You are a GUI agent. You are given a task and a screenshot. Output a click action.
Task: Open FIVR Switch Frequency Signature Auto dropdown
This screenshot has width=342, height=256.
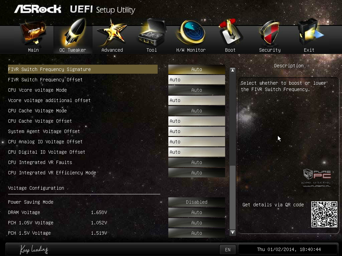point(196,69)
